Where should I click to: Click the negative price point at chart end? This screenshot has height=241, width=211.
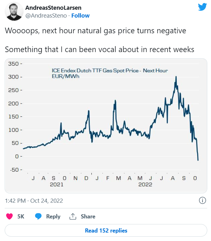tap(198, 160)
